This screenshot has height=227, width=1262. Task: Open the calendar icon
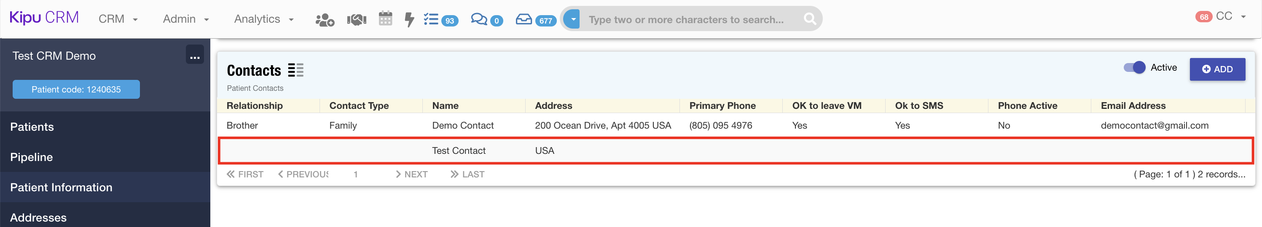click(x=386, y=19)
